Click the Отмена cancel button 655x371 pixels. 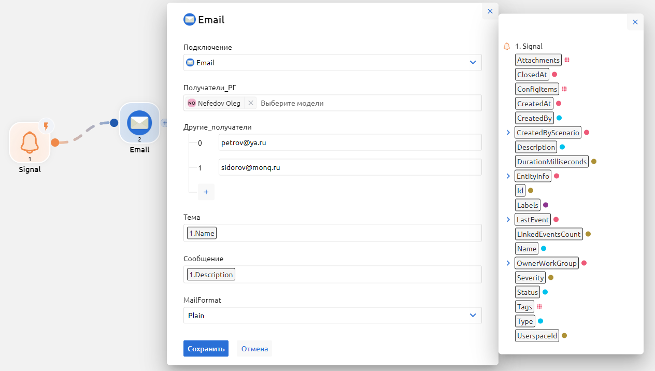click(254, 349)
